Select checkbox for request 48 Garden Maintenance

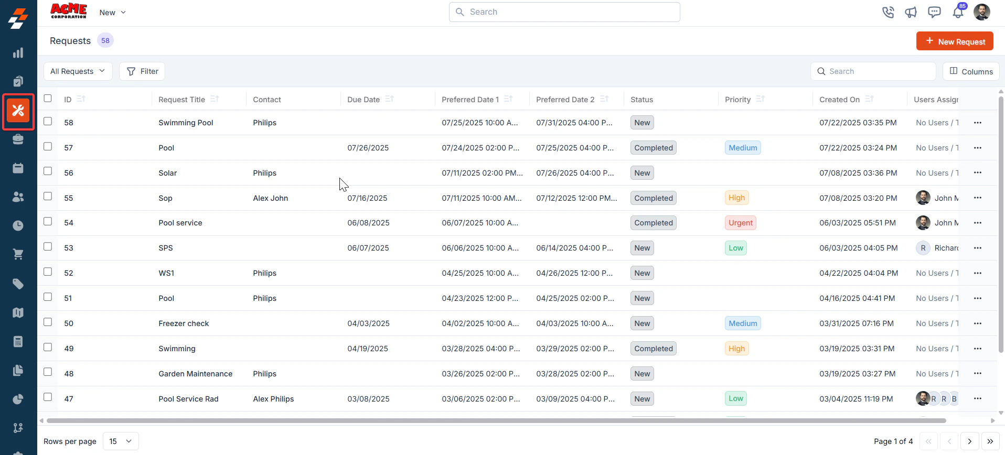click(x=48, y=372)
